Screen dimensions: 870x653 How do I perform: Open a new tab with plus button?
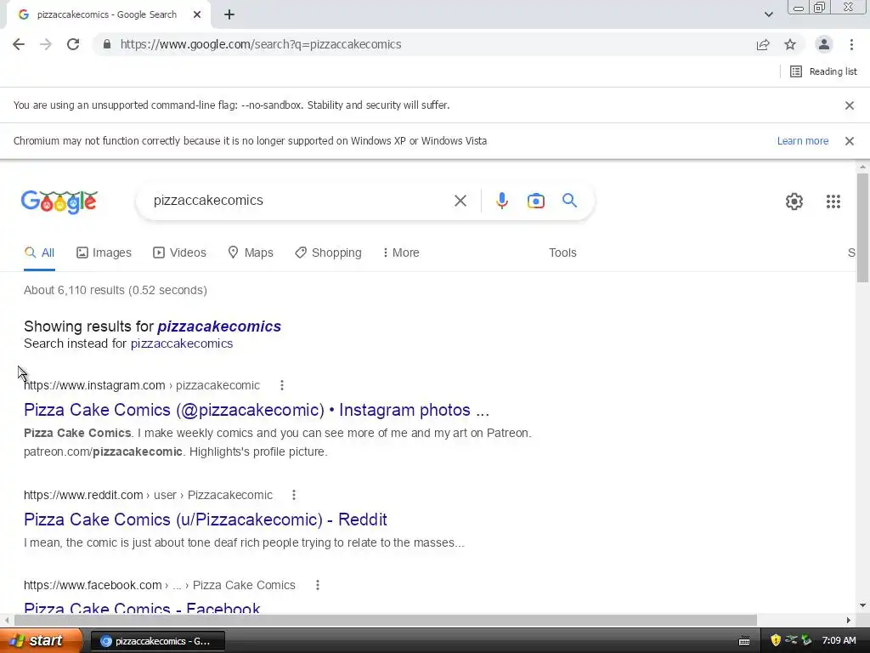(229, 14)
